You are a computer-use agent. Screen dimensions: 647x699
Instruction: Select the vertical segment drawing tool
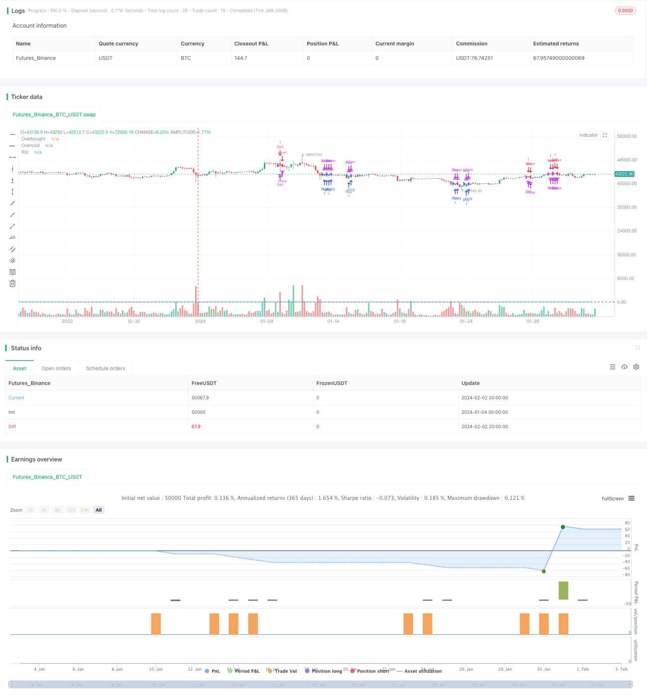tap(12, 192)
